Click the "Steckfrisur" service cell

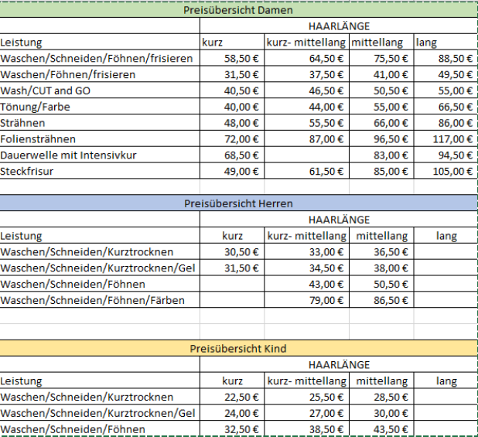click(x=28, y=171)
